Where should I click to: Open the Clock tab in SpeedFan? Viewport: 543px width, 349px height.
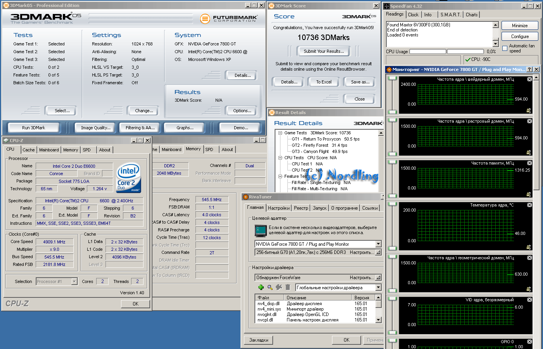pyautogui.click(x=413, y=15)
